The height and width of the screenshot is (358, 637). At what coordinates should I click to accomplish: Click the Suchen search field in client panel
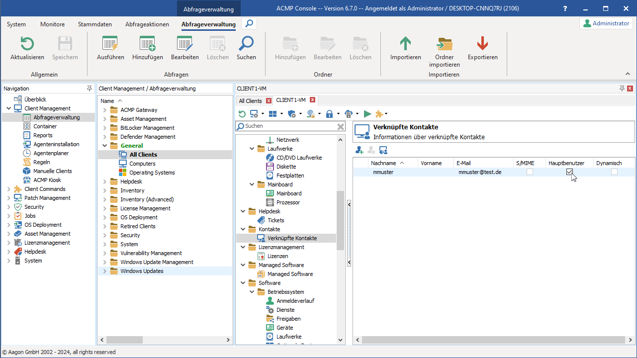[288, 126]
